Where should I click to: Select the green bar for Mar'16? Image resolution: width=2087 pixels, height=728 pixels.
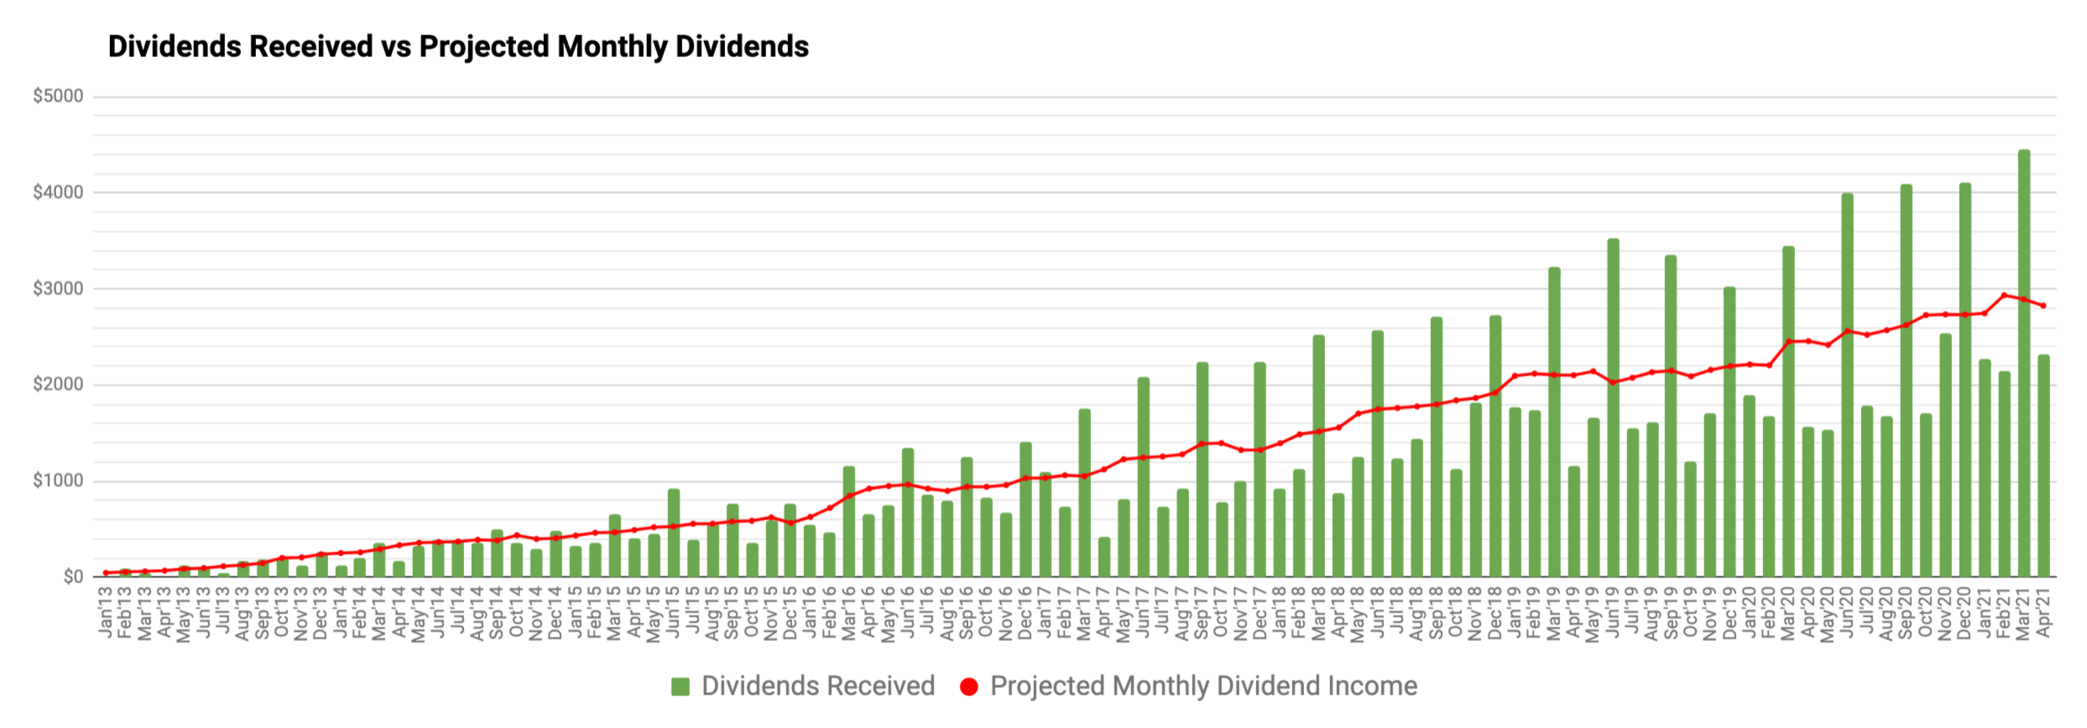click(x=849, y=522)
